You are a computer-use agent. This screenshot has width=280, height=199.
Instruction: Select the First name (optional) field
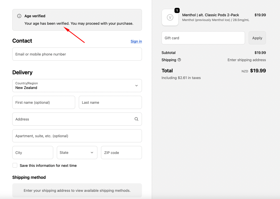point(44,102)
